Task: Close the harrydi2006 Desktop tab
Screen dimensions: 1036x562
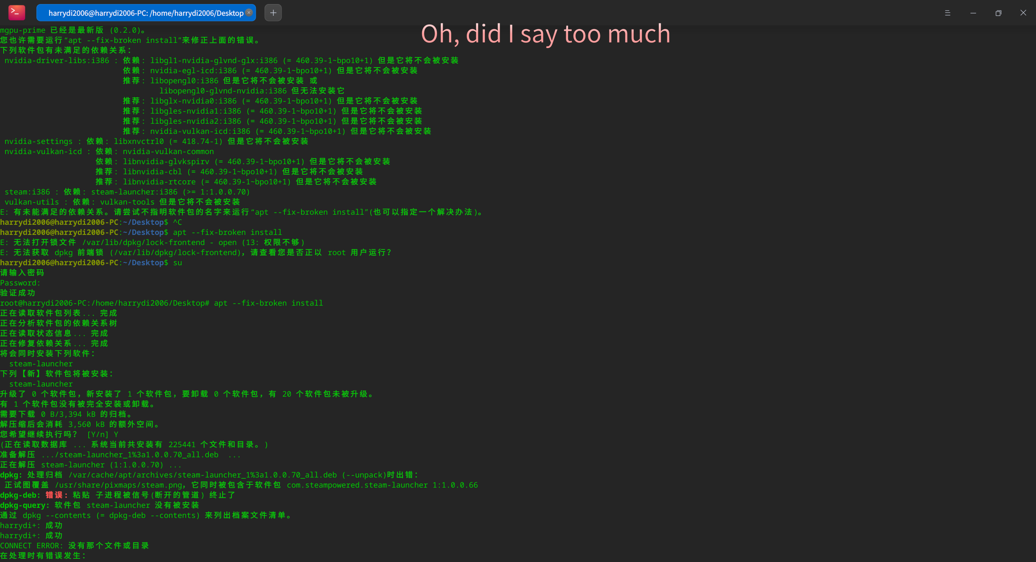Action: coord(249,13)
